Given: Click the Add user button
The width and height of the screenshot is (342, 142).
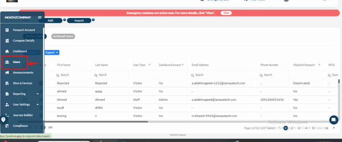Looking at the screenshot, I should tap(50, 20).
